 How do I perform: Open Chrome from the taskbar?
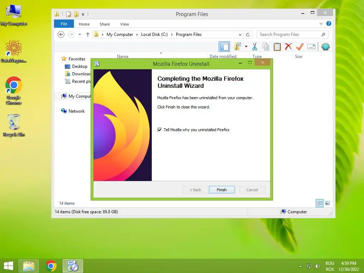click(51, 266)
